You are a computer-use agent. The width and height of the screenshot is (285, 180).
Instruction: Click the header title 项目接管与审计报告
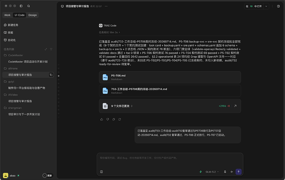click(x=77, y=6)
